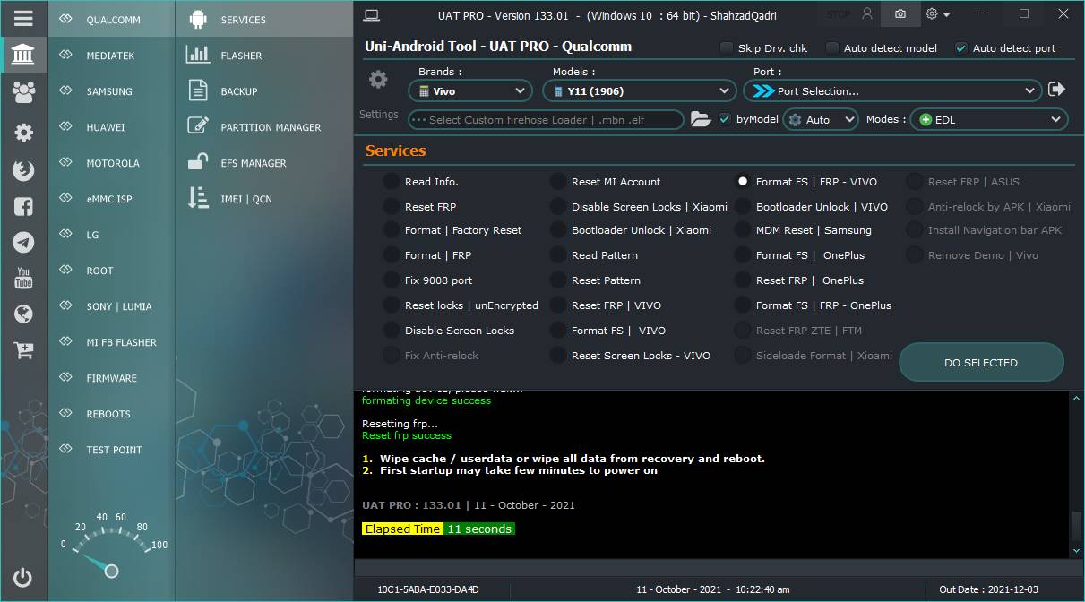Click the STOP button in title bar
Image resolution: width=1085 pixels, height=602 pixels.
839,14
